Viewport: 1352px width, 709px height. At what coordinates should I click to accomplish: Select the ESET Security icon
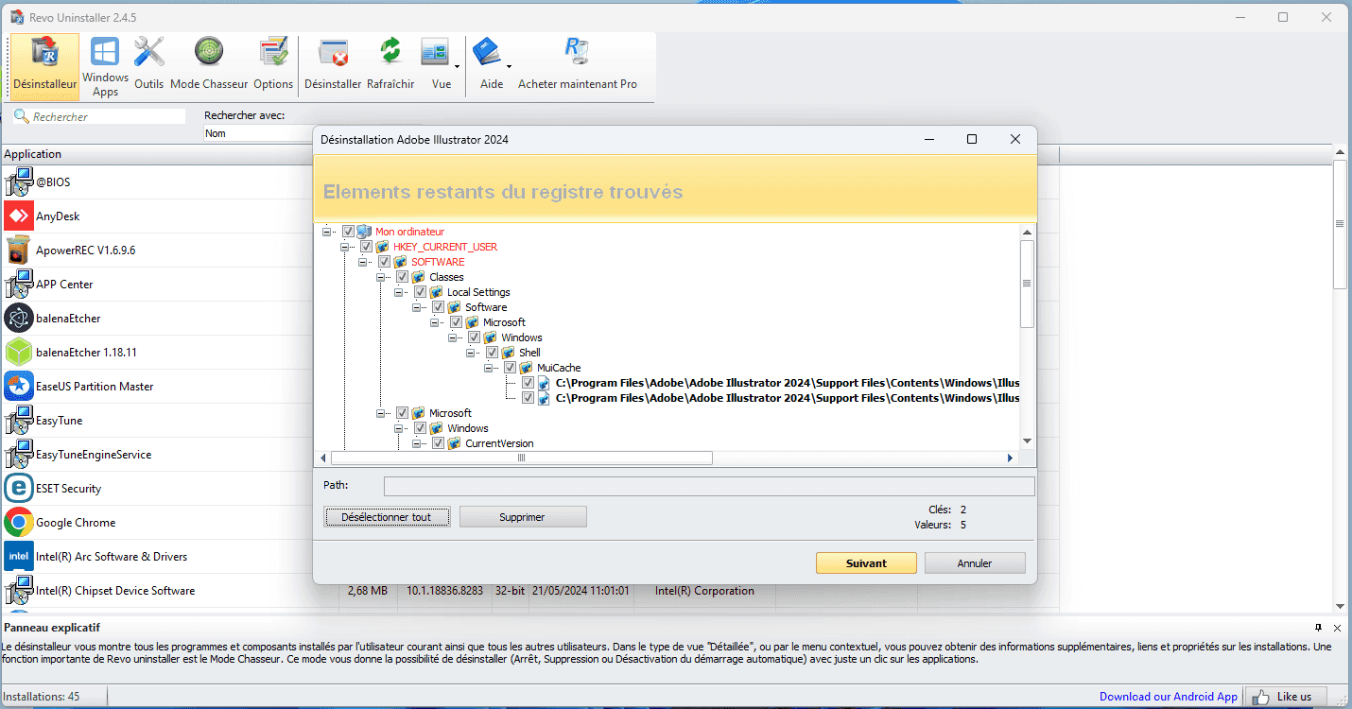tap(19, 489)
